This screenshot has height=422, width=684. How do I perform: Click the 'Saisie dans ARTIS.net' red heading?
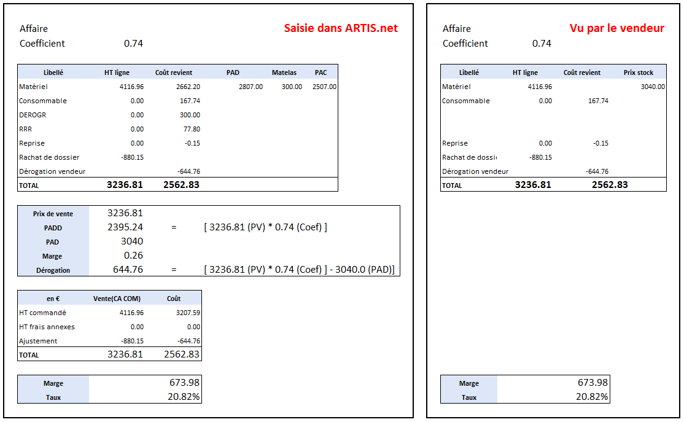[x=341, y=28]
